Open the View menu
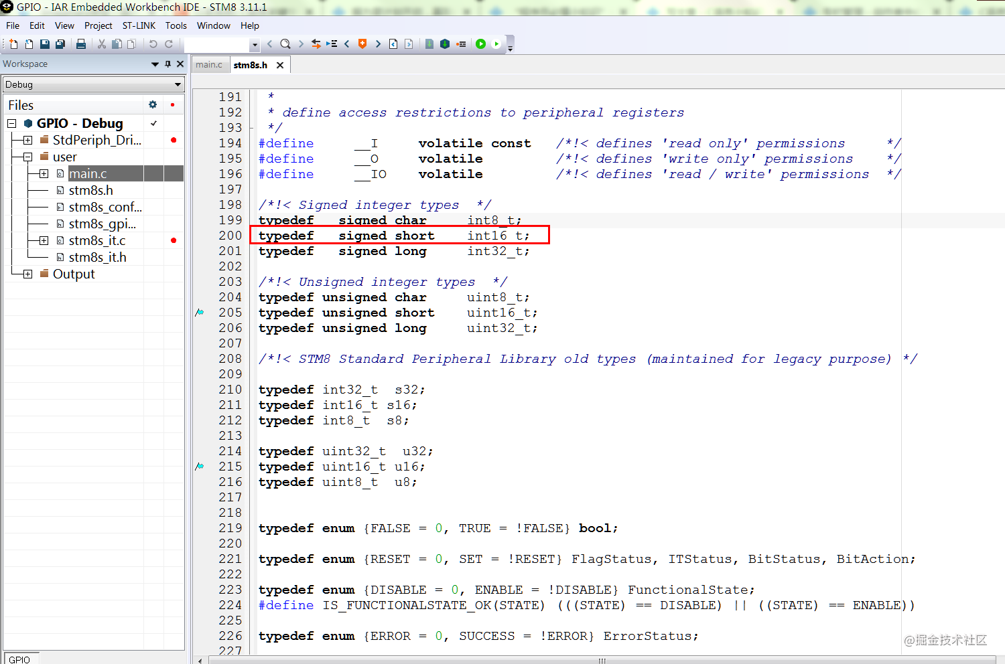The image size is (1005, 664). point(64,25)
